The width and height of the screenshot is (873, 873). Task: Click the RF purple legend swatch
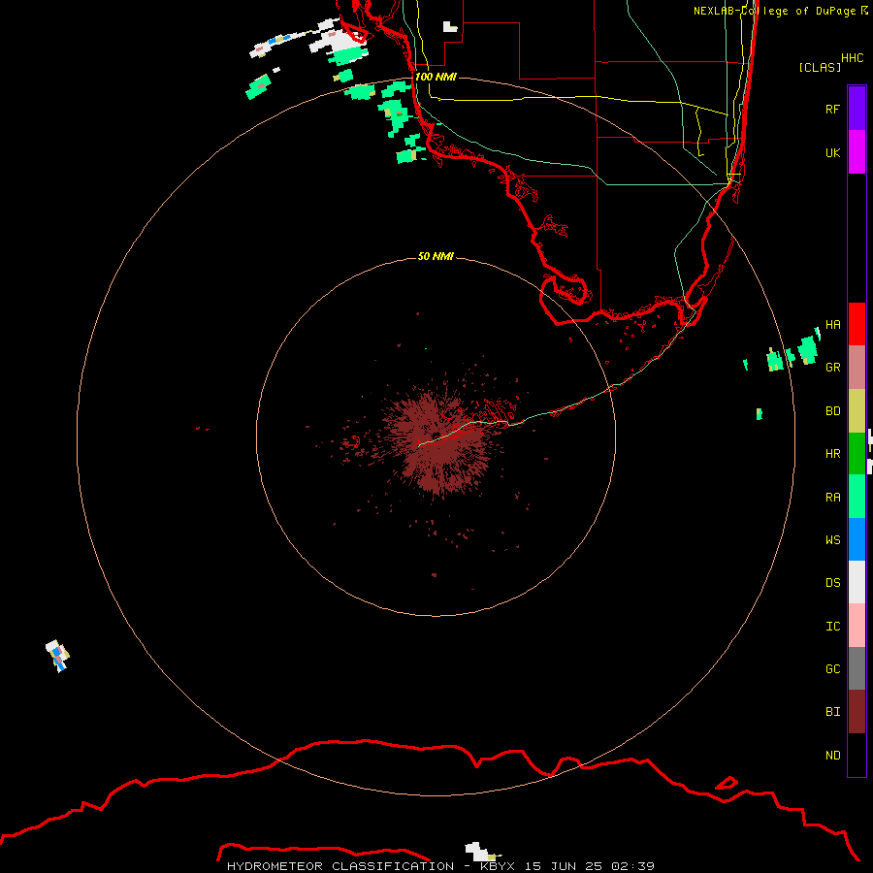point(857,109)
